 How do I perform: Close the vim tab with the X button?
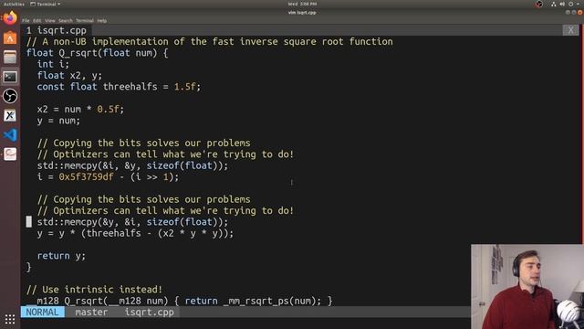pos(570,30)
